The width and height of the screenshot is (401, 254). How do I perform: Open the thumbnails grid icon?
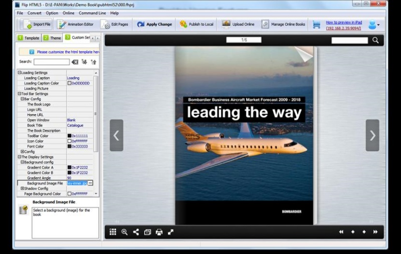pyautogui.click(x=113, y=232)
